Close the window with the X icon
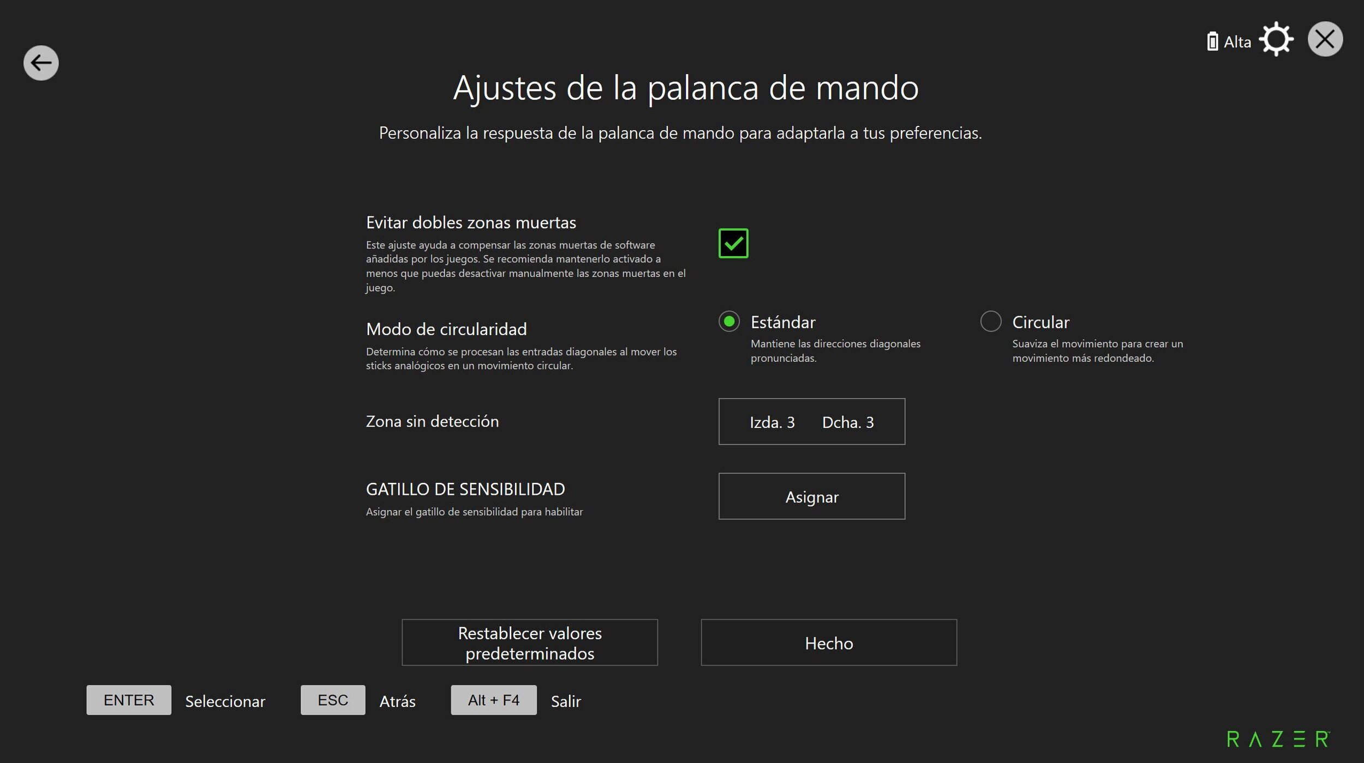 (1325, 39)
